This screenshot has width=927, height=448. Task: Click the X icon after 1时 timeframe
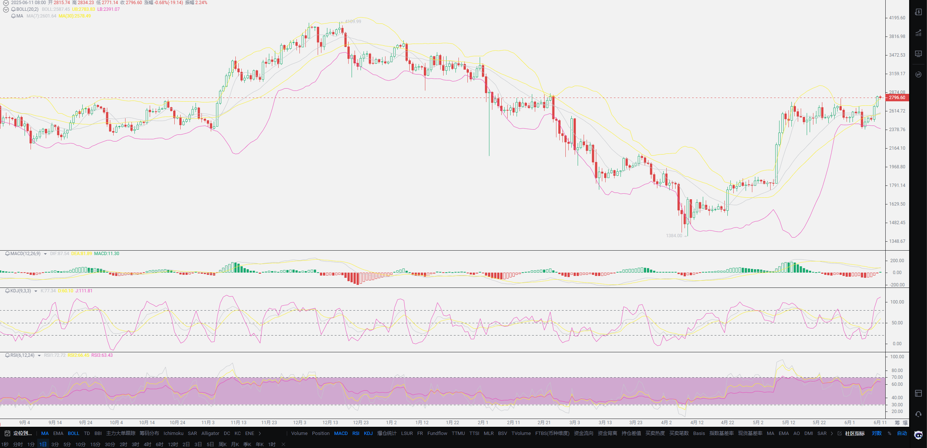click(x=283, y=444)
